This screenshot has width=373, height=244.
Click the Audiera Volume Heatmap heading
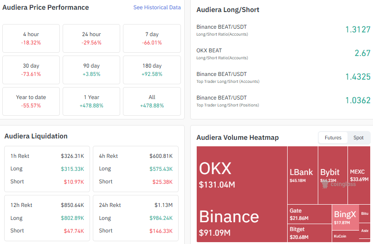point(238,138)
